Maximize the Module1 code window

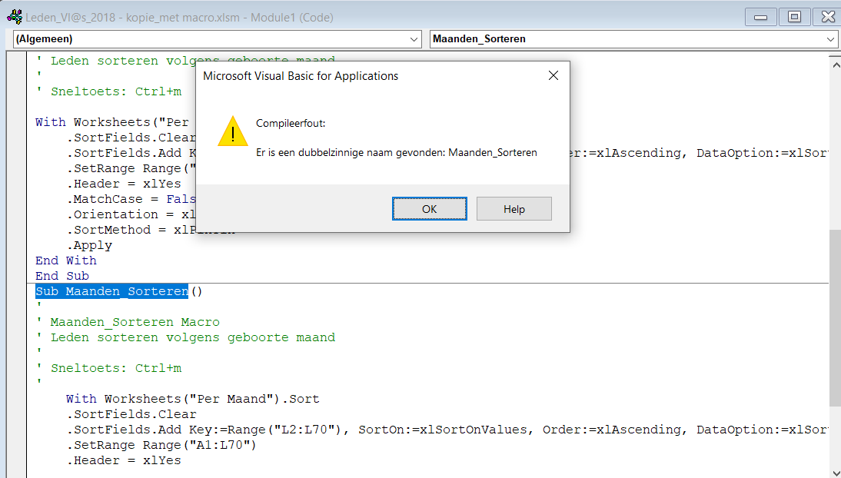click(x=794, y=17)
